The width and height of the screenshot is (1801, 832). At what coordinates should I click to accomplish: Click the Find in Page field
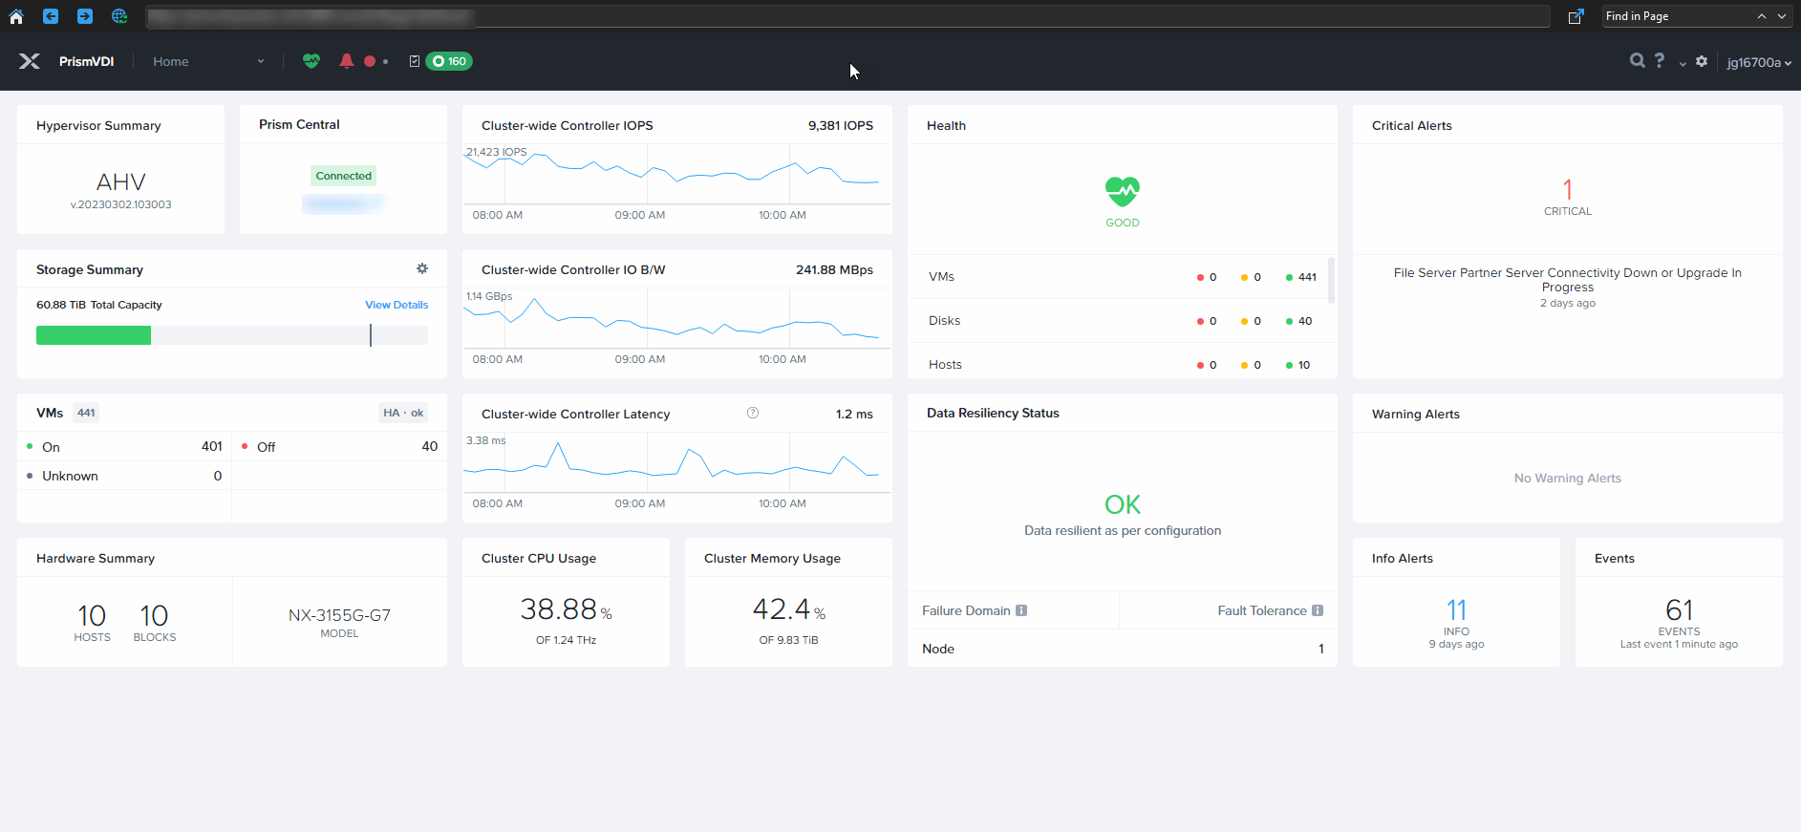pyautogui.click(x=1677, y=16)
